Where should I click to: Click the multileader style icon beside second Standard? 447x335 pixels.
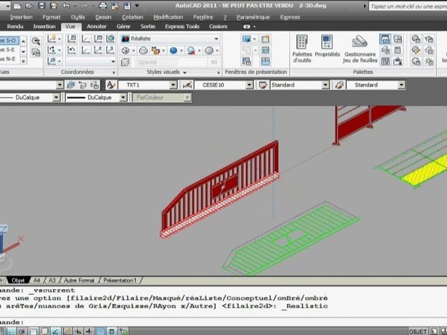click(339, 85)
